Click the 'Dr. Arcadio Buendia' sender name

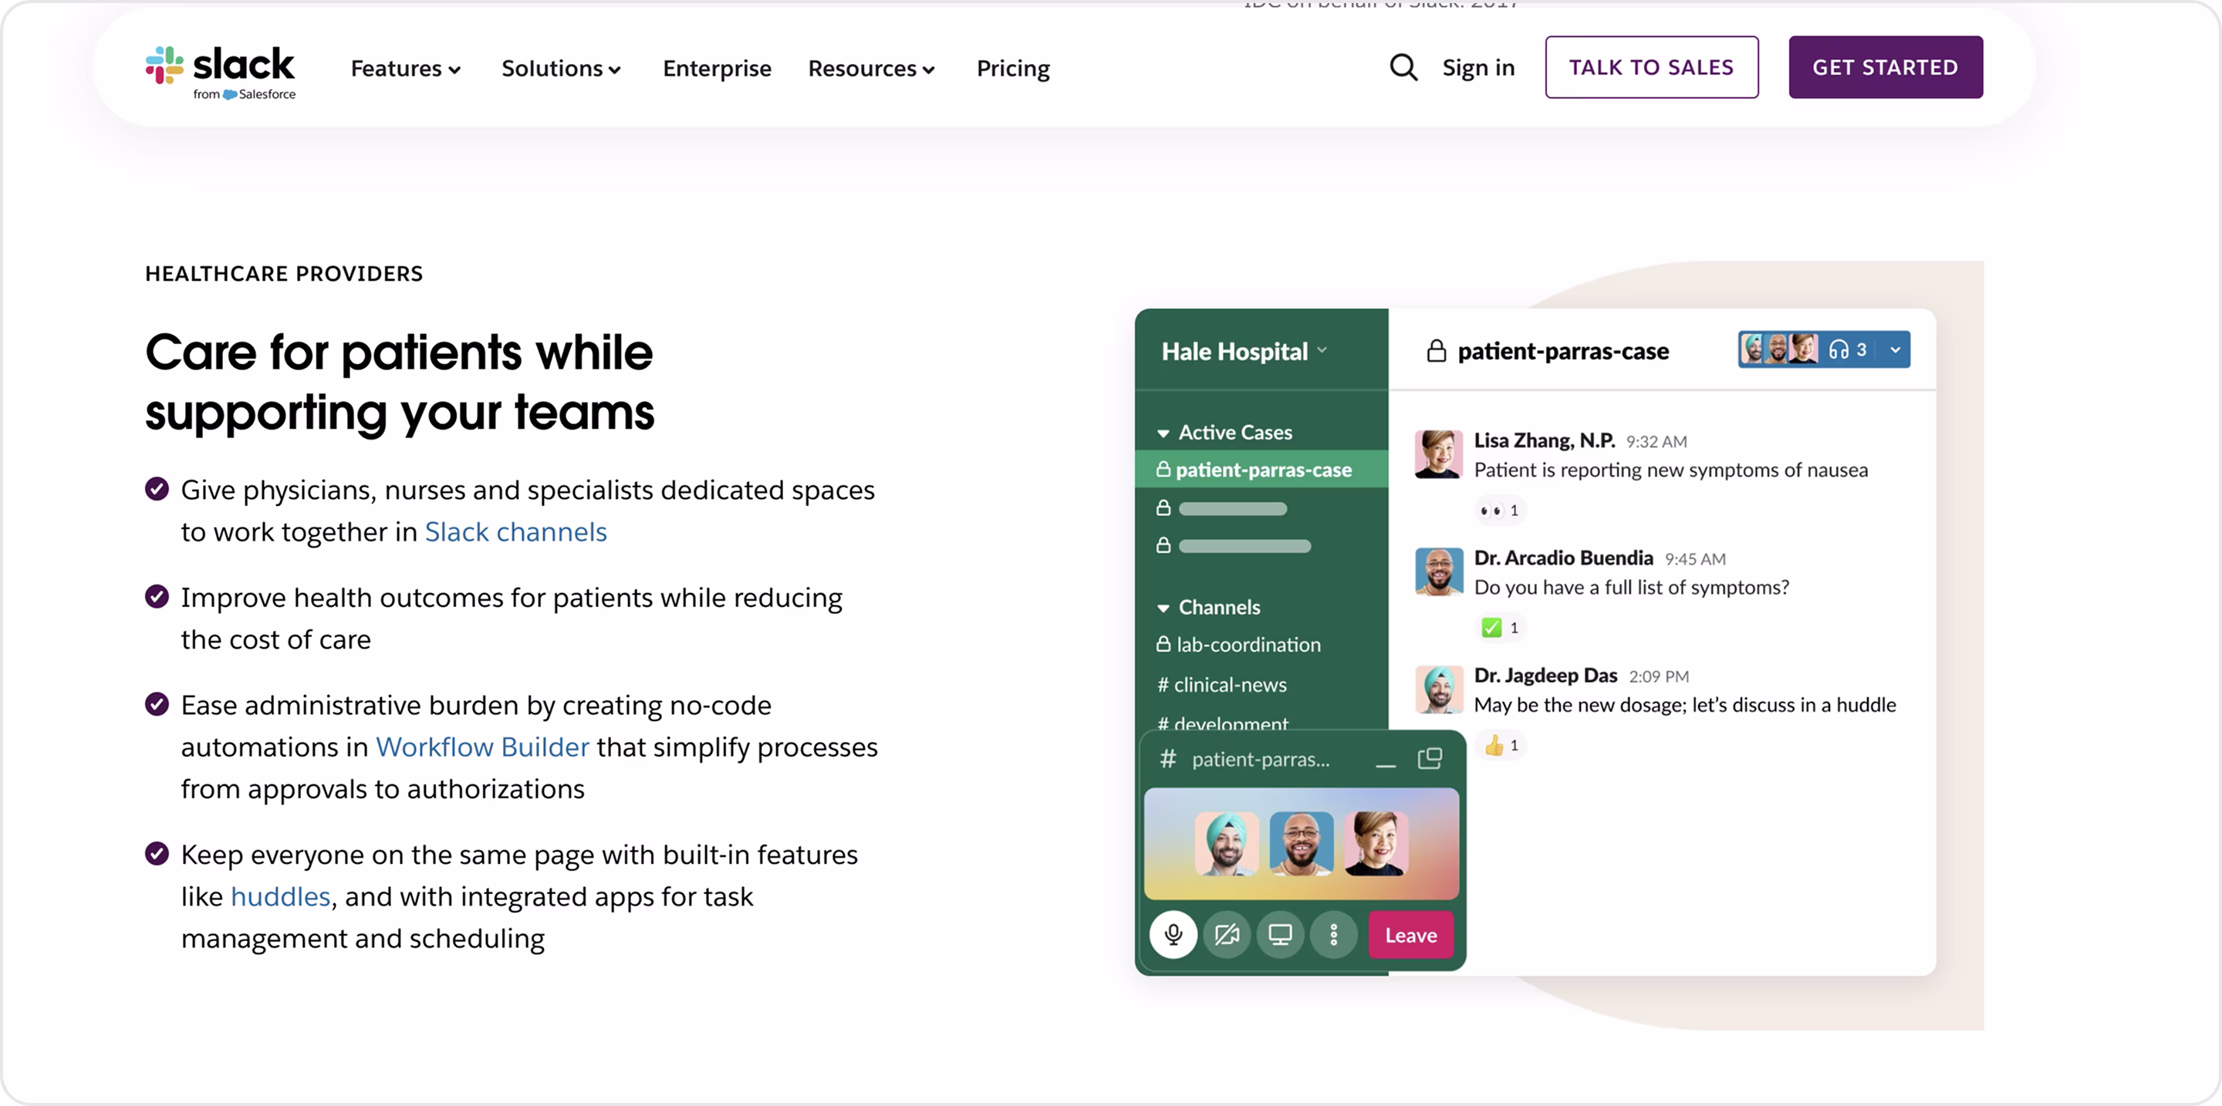(x=1563, y=558)
